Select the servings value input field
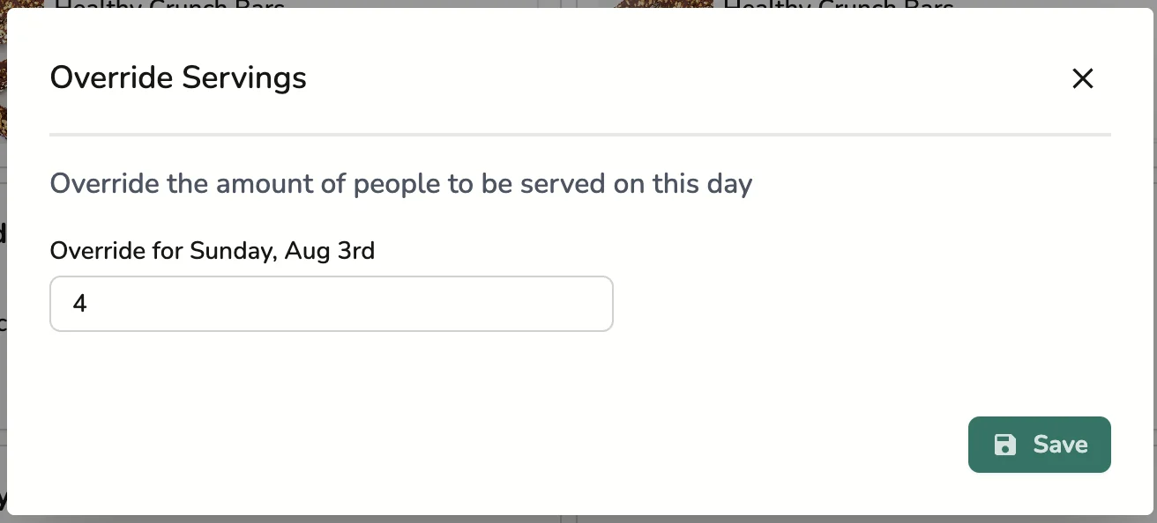Viewport: 1157px width, 523px height. [x=331, y=303]
